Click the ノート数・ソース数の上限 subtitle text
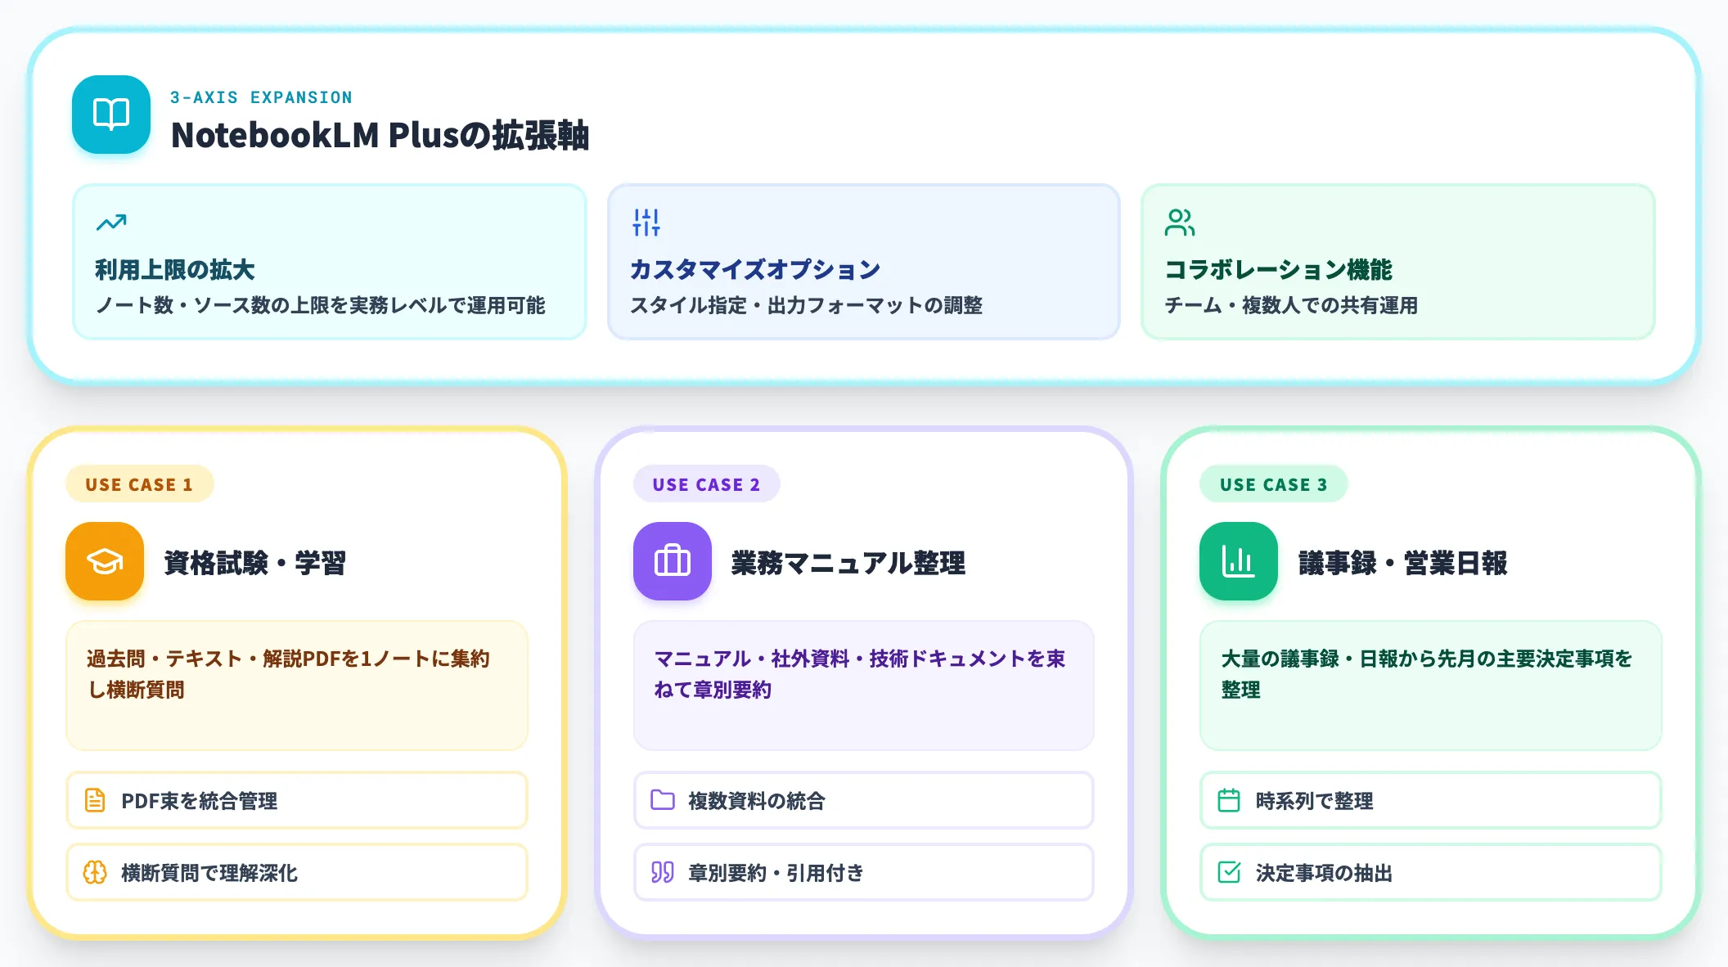Viewport: 1728px width, 967px height. [321, 305]
